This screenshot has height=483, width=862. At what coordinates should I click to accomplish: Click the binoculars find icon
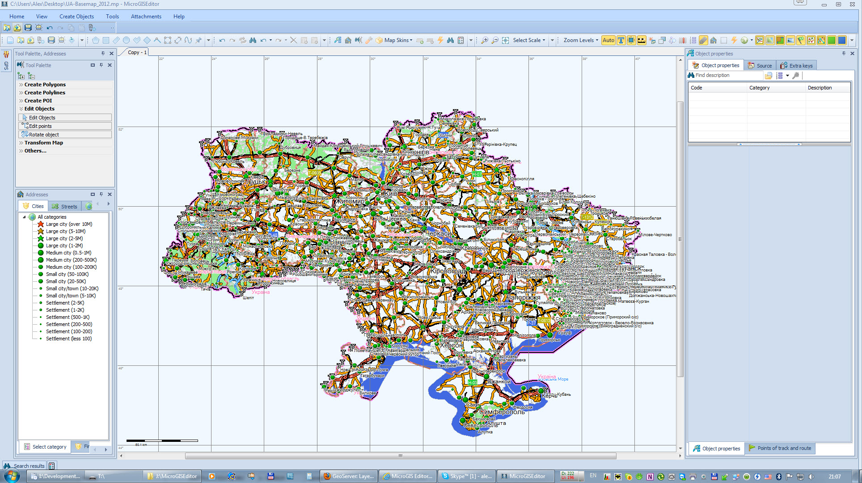253,40
